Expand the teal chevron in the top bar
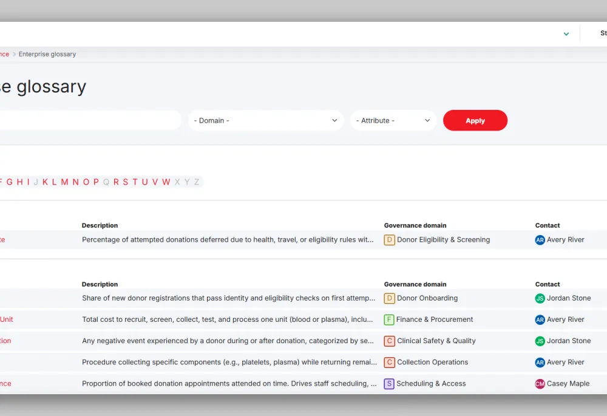The height and width of the screenshot is (416, 607). pos(566,34)
